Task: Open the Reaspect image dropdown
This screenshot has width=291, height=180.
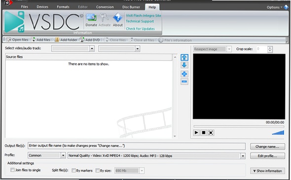Action: tap(229, 49)
